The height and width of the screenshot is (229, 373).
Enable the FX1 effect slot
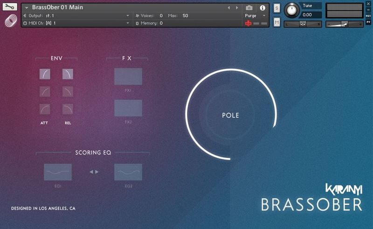(x=128, y=76)
